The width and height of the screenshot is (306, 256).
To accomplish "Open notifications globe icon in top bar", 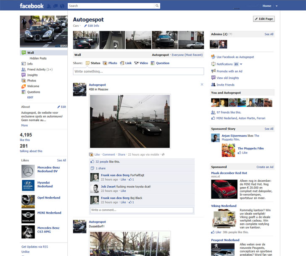I will point(62,6).
